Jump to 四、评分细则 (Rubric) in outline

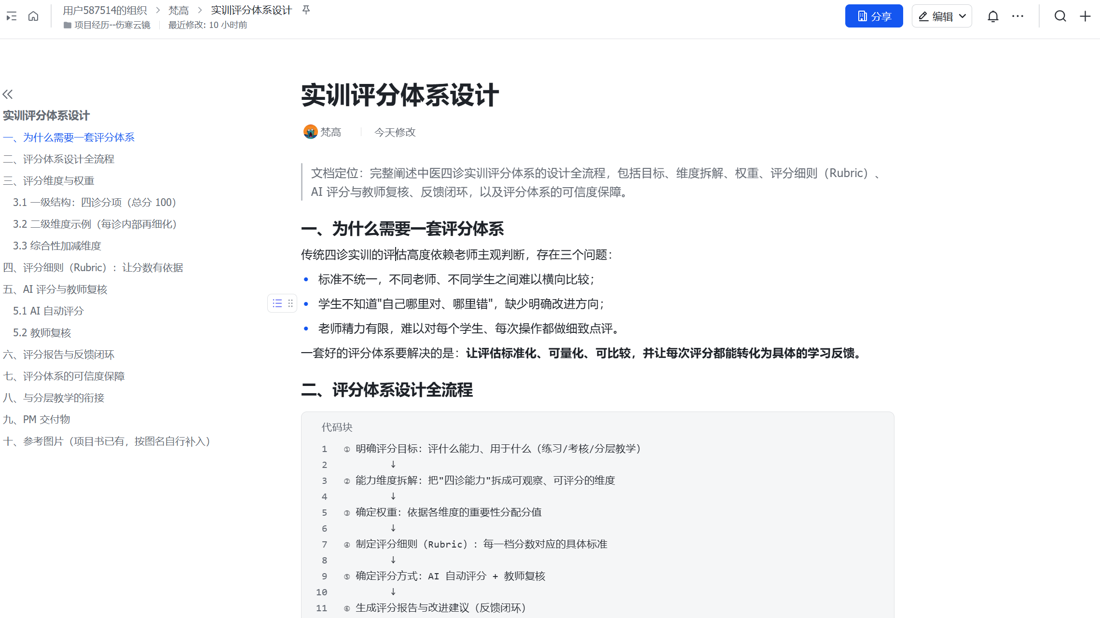(93, 268)
